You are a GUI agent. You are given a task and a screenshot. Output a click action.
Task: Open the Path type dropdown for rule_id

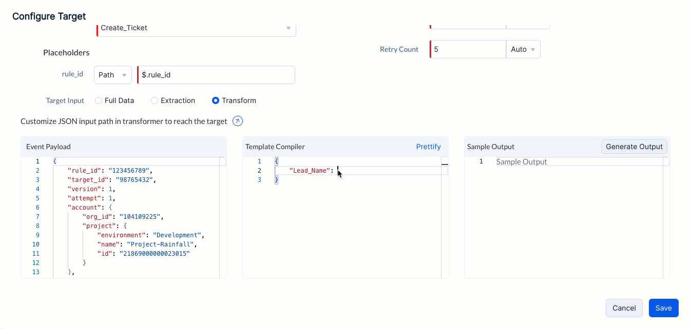click(112, 75)
